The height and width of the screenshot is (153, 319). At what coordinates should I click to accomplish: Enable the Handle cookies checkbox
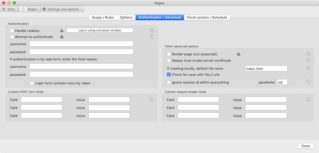12,31
